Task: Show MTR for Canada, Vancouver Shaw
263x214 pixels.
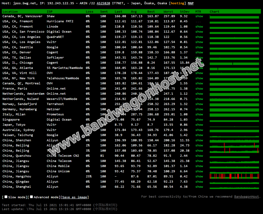Action: point(199,16)
